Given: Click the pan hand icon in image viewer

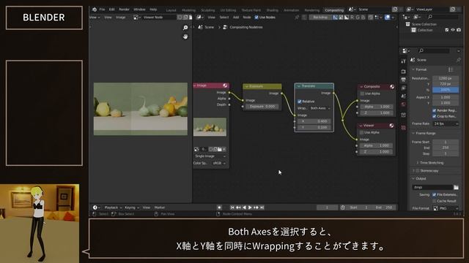Looking at the screenshot, I should (185, 37).
